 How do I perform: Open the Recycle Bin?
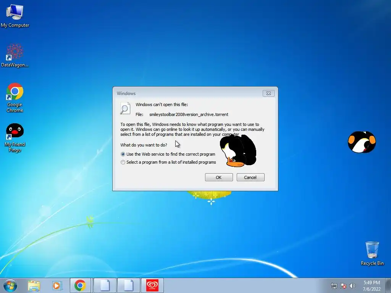[x=372, y=253]
